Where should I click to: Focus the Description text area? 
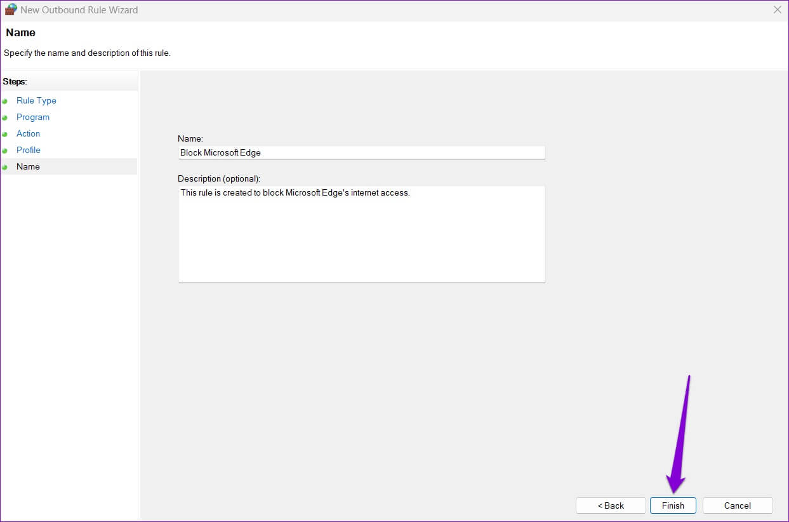tap(361, 234)
